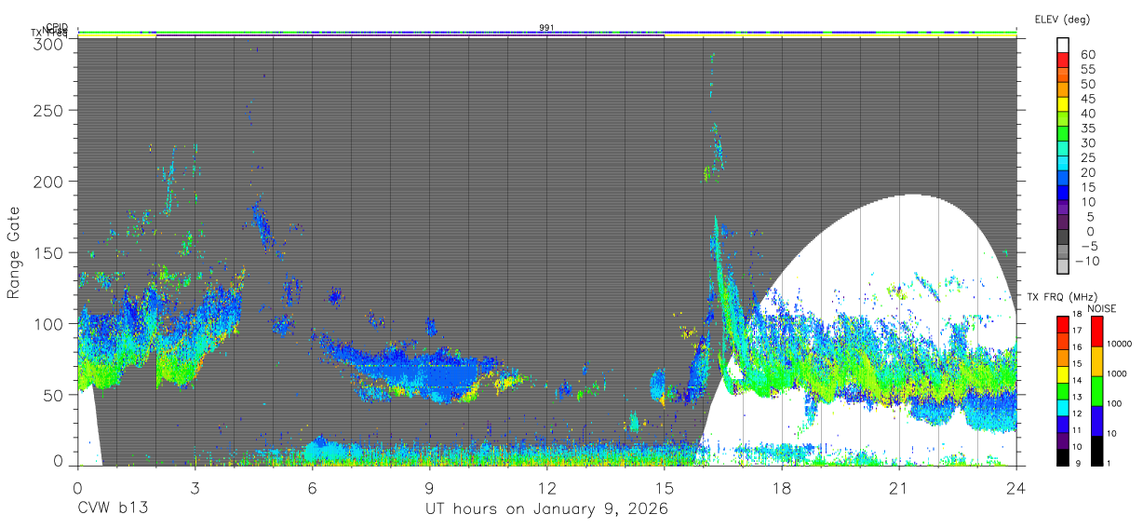Click the '10000' label on the NOISE scale
This screenshot has width=1143, height=528.
[x=1120, y=344]
